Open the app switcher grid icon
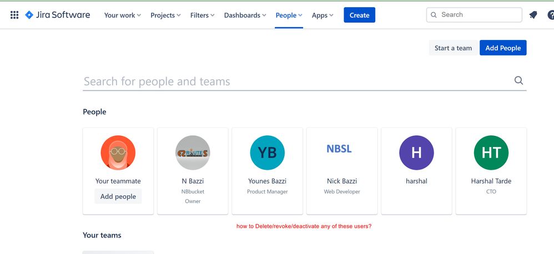 [14, 15]
